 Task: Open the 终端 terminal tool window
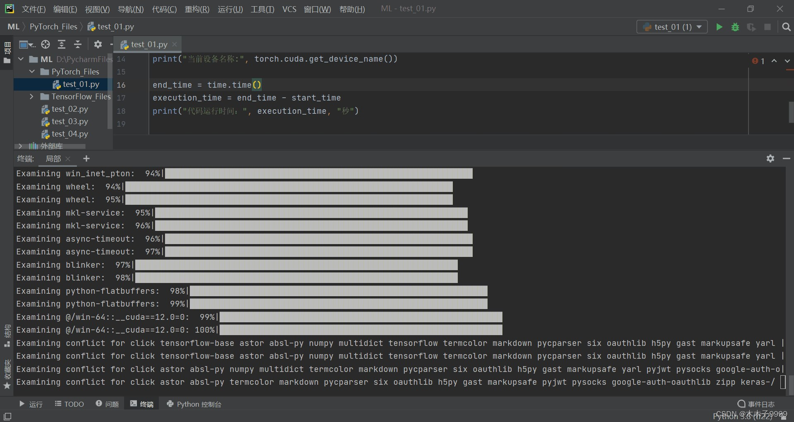(x=142, y=404)
